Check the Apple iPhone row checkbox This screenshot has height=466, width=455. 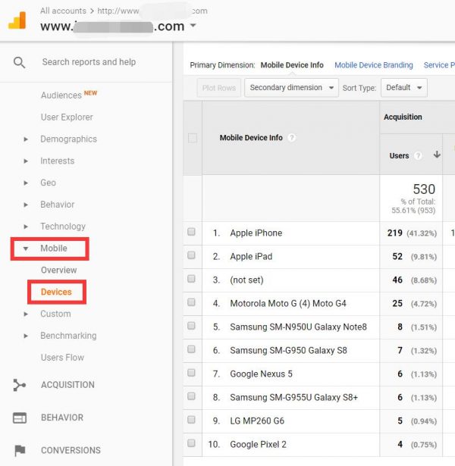[192, 233]
